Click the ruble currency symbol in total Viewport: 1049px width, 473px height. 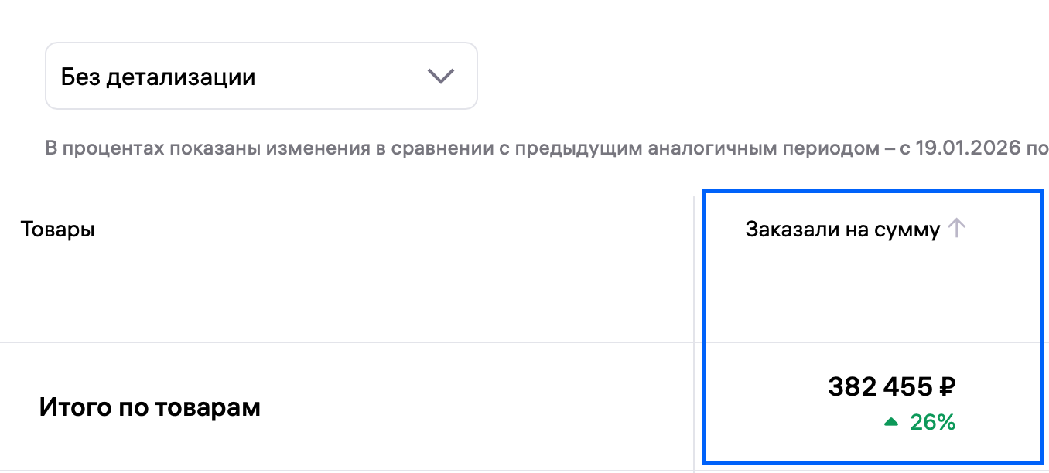948,386
